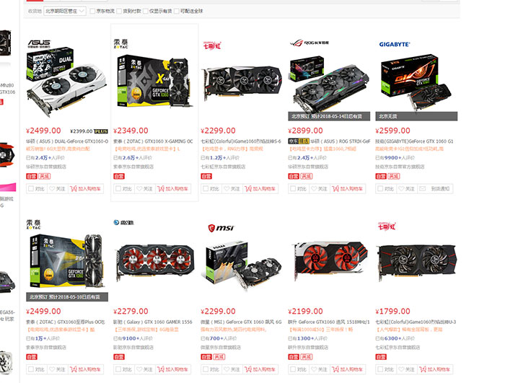Viewport: 505px width, 383px height.
Task: Check compare box for ZOTAC Plus ¥2499
Action: 31,369
